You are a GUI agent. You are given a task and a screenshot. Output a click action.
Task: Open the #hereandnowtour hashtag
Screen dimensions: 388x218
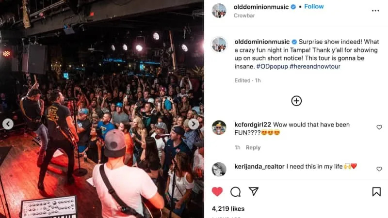point(315,66)
